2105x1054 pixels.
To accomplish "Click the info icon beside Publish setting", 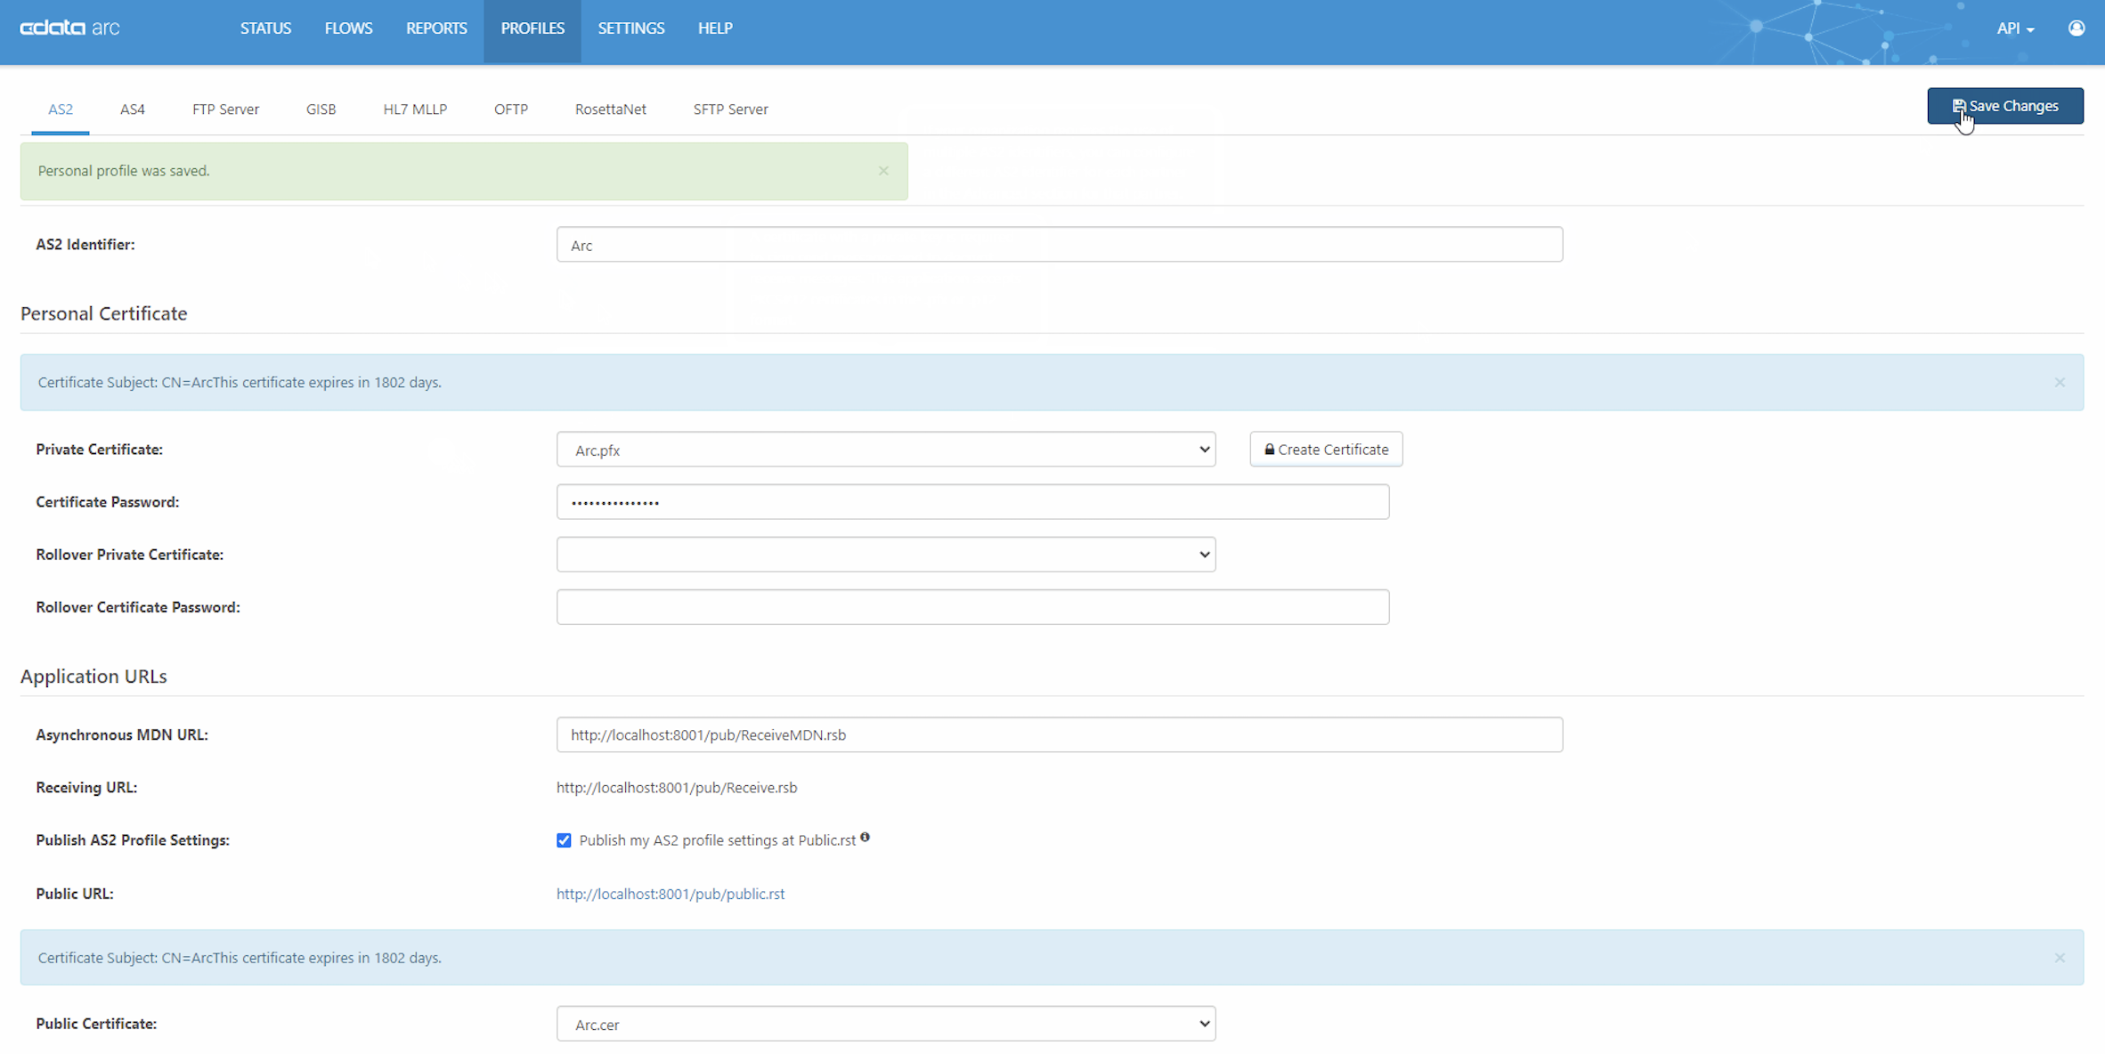I will click(x=865, y=837).
